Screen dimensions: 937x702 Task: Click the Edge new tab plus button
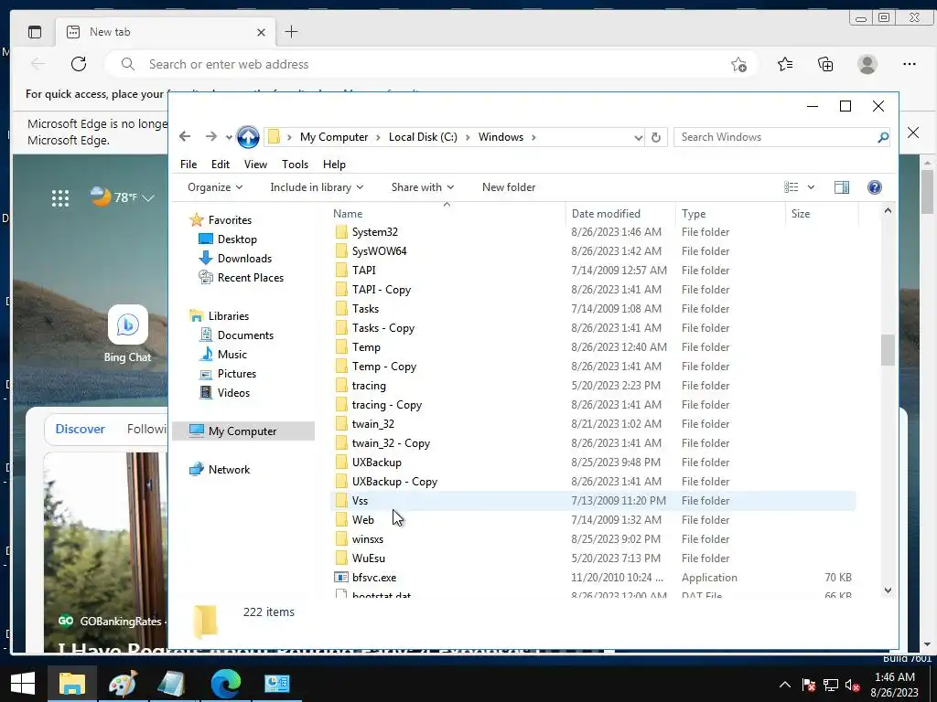pyautogui.click(x=291, y=32)
